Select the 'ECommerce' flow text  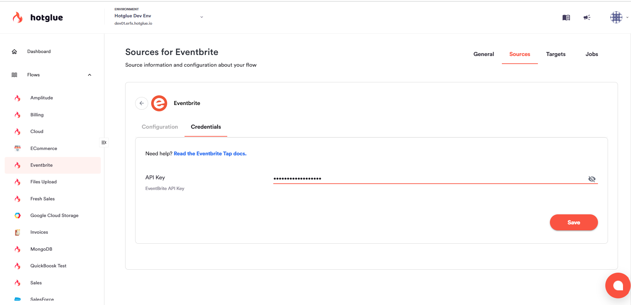pos(44,148)
